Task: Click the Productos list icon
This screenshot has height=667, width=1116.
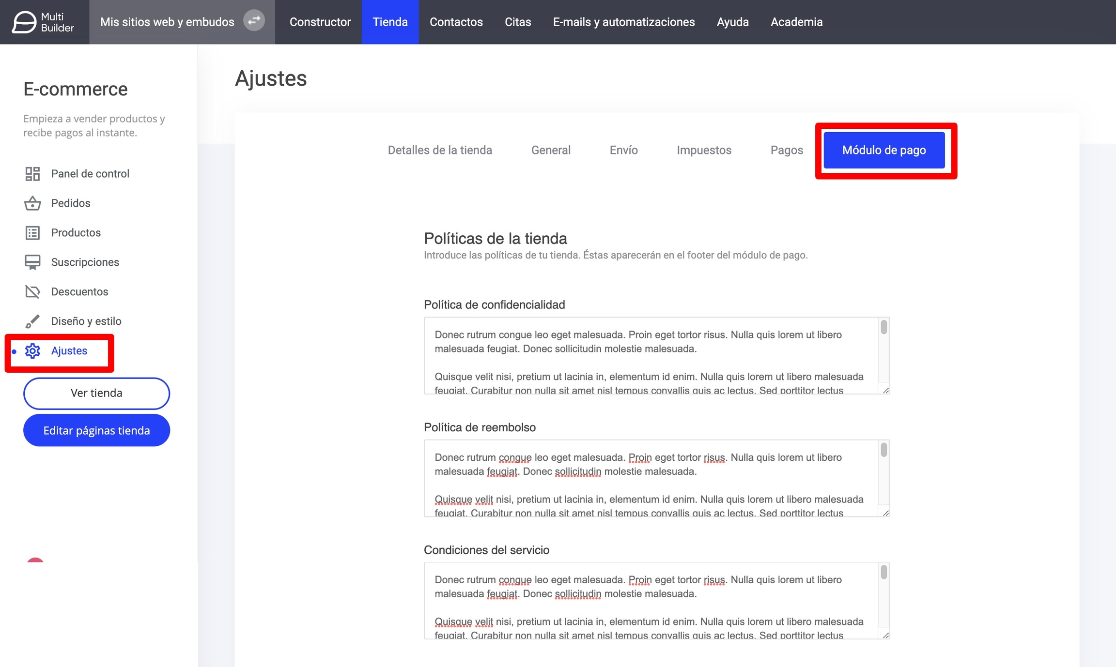Action: pos(32,233)
